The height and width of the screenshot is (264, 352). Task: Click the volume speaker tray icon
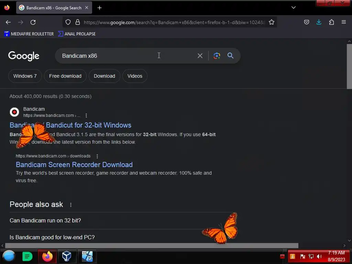pyautogui.click(x=319, y=256)
